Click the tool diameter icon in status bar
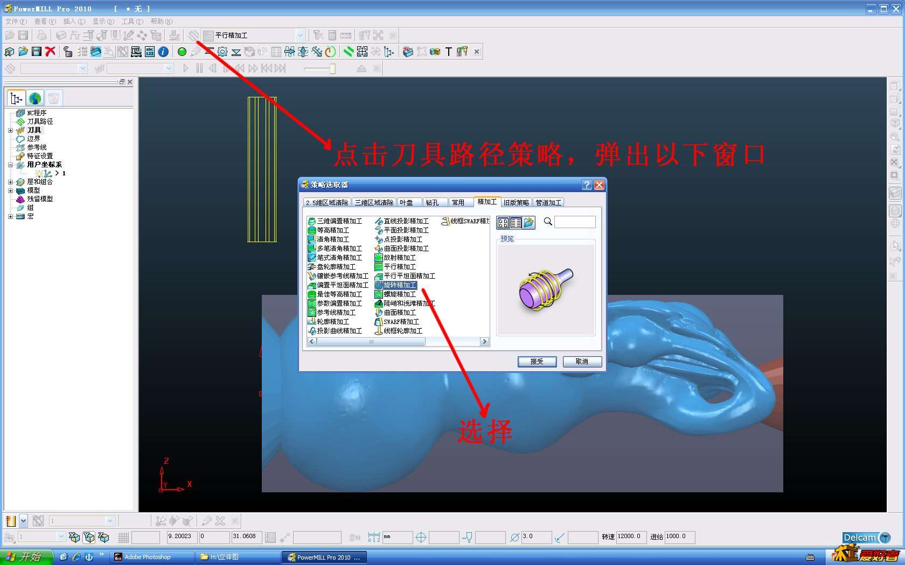 point(514,537)
